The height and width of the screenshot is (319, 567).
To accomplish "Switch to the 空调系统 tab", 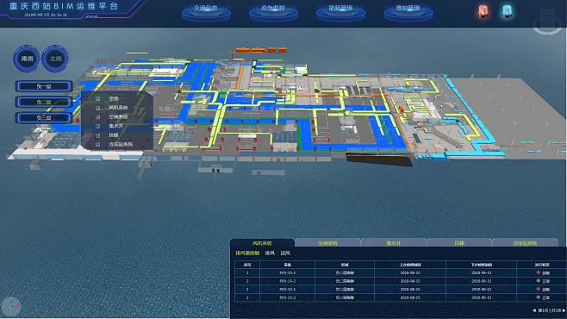I will pyautogui.click(x=327, y=243).
